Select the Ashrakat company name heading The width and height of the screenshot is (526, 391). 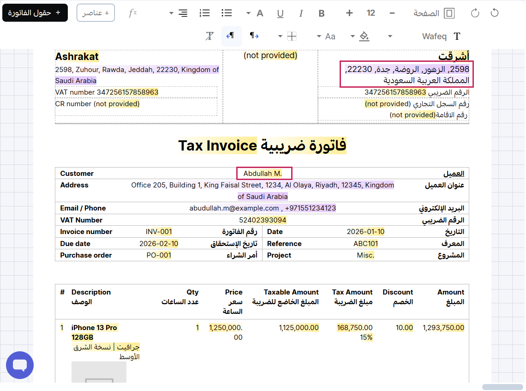(77, 56)
